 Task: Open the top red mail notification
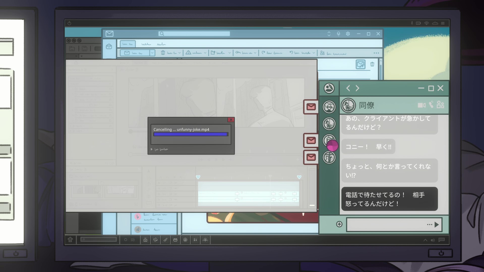coord(311,107)
